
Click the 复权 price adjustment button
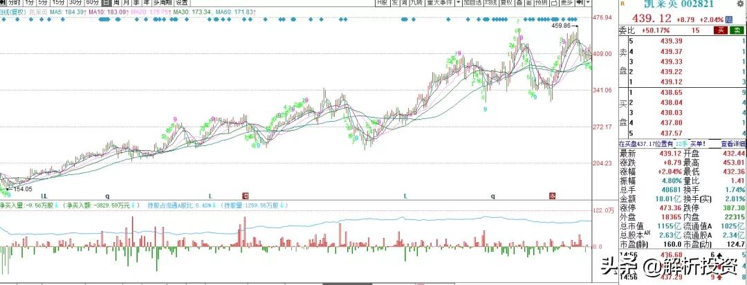tap(506, 2)
